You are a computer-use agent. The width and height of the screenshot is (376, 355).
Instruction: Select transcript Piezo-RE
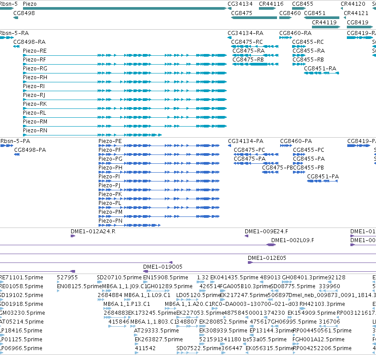[125, 55]
